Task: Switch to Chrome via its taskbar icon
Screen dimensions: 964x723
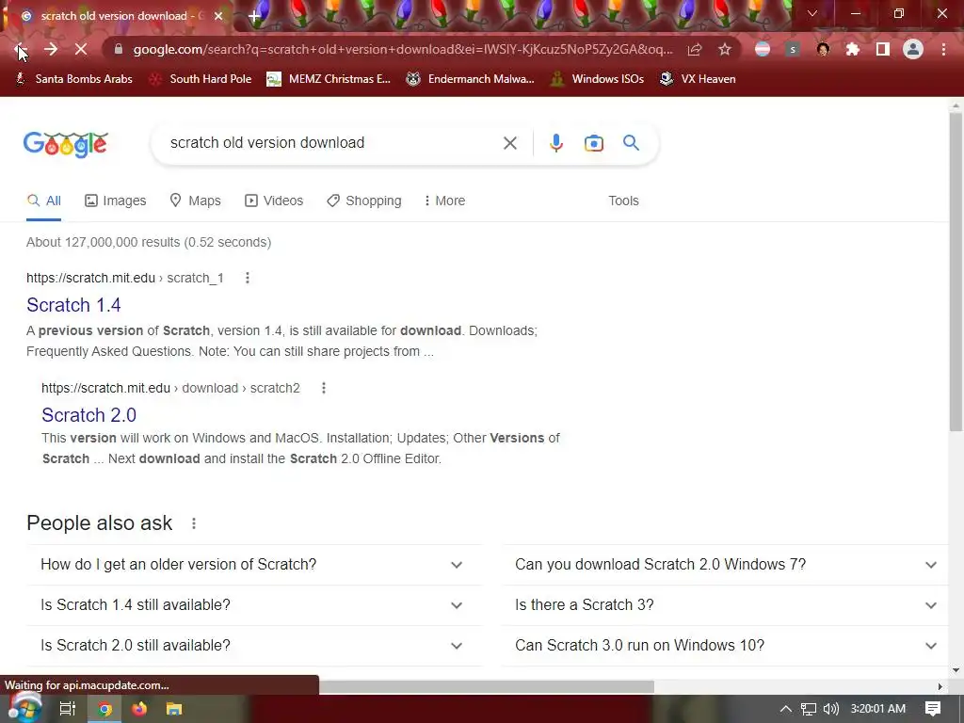Action: point(105,709)
